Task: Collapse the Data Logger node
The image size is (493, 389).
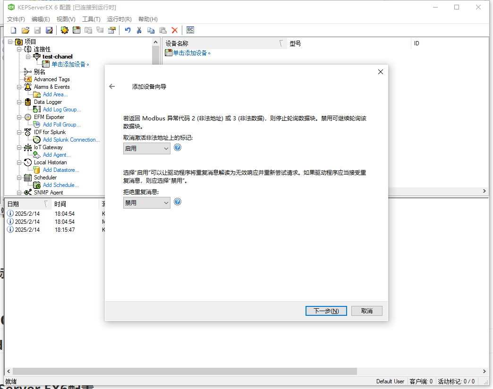Action: click(x=19, y=102)
